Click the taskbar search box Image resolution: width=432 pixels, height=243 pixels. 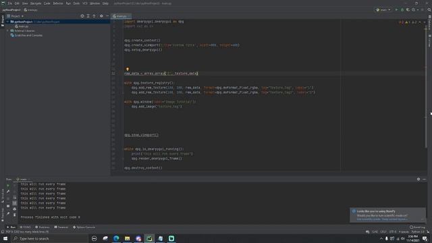click(x=49, y=238)
